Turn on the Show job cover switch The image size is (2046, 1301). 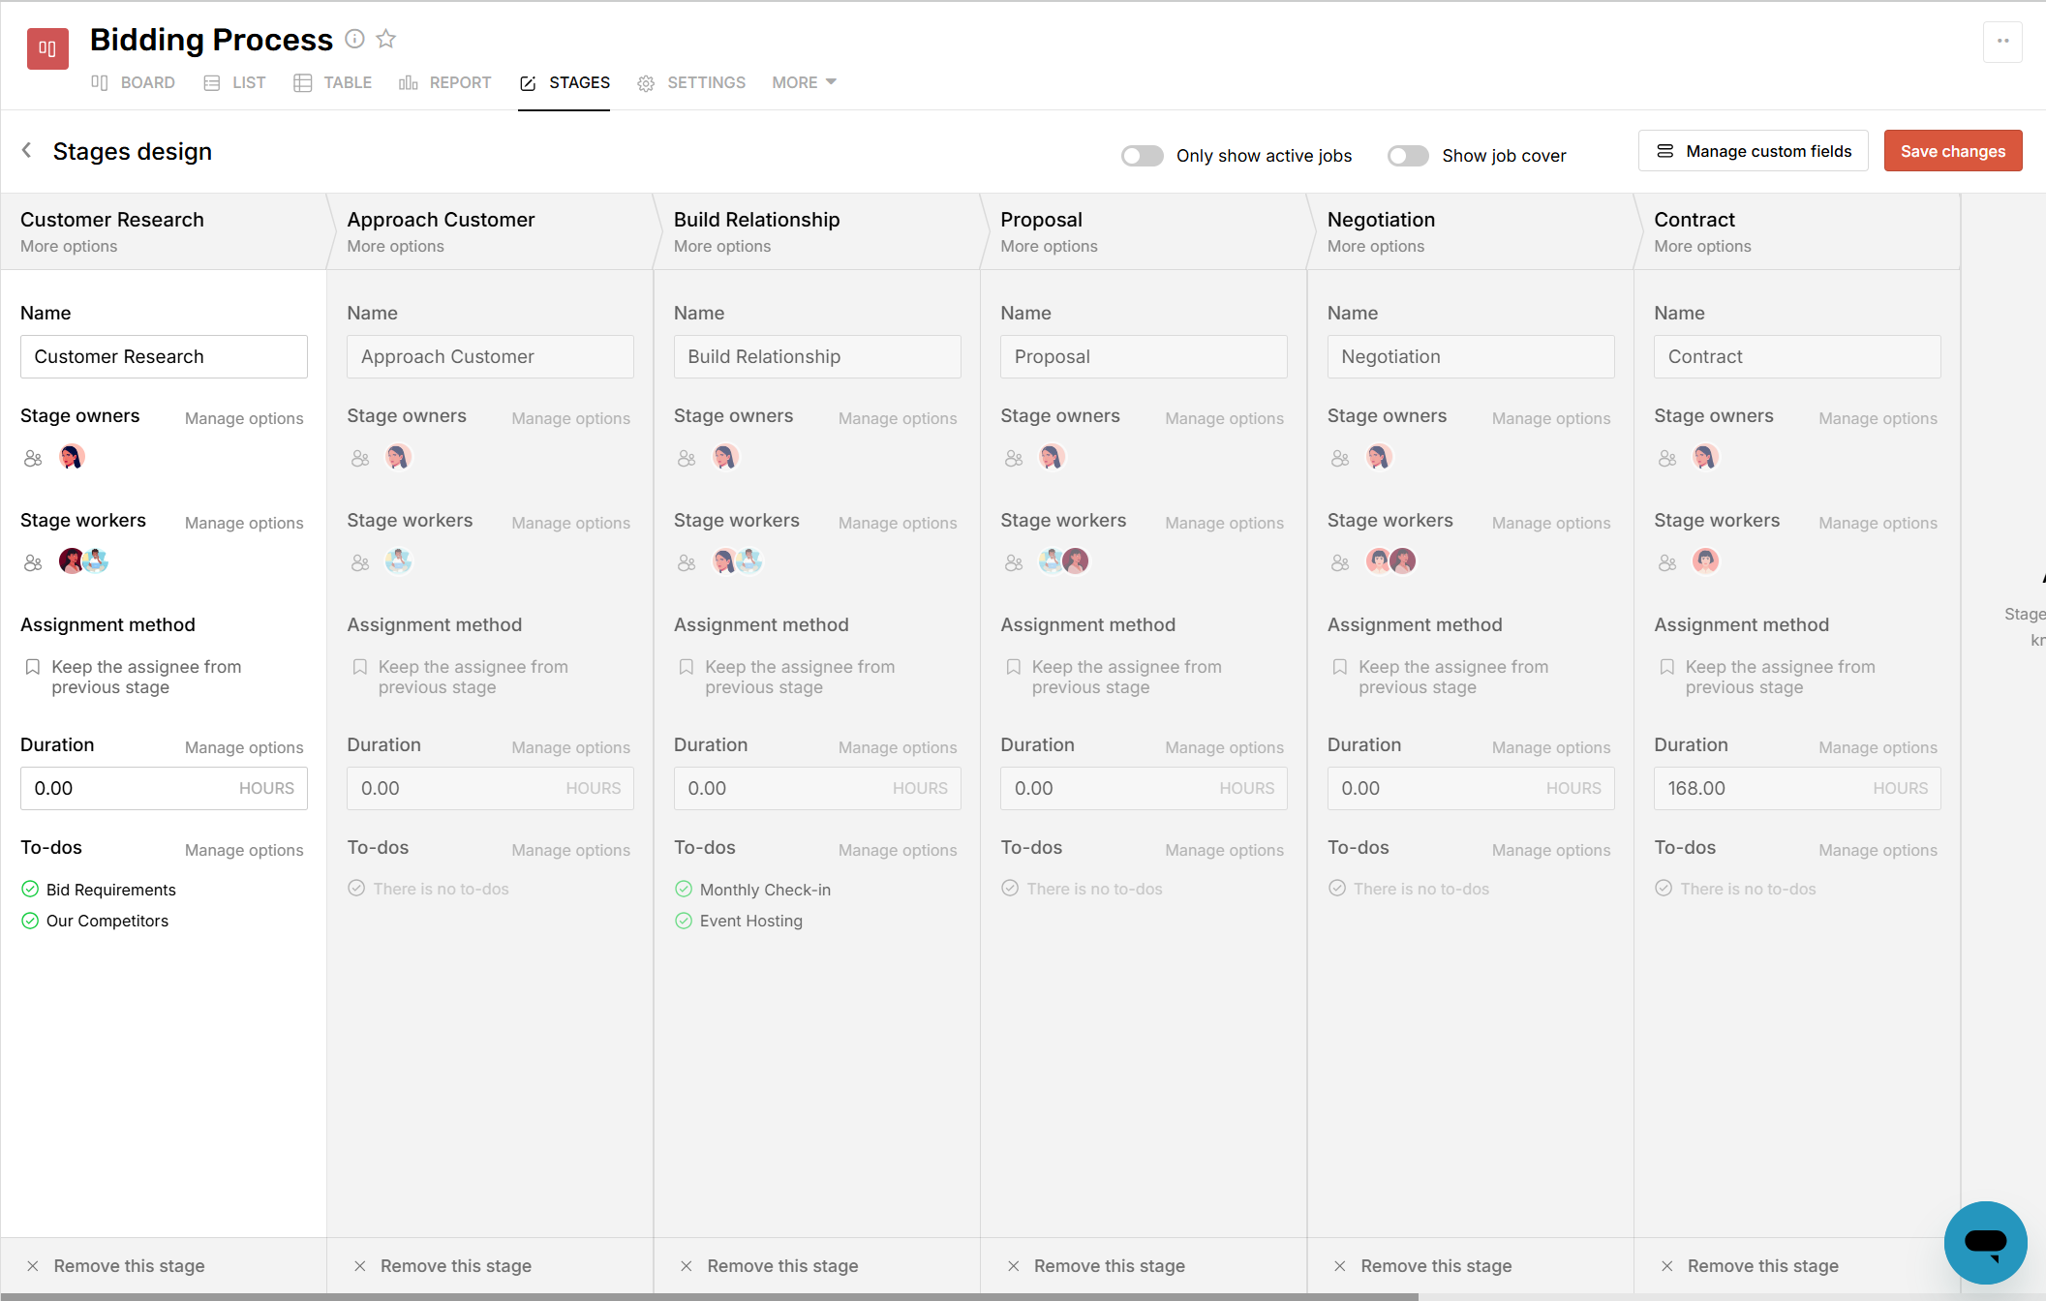point(1408,155)
